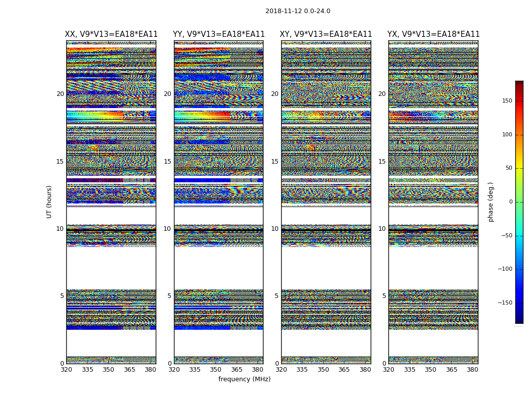Click the '10' UT tick of YX panel
The image size is (531, 404).
(x=382, y=229)
